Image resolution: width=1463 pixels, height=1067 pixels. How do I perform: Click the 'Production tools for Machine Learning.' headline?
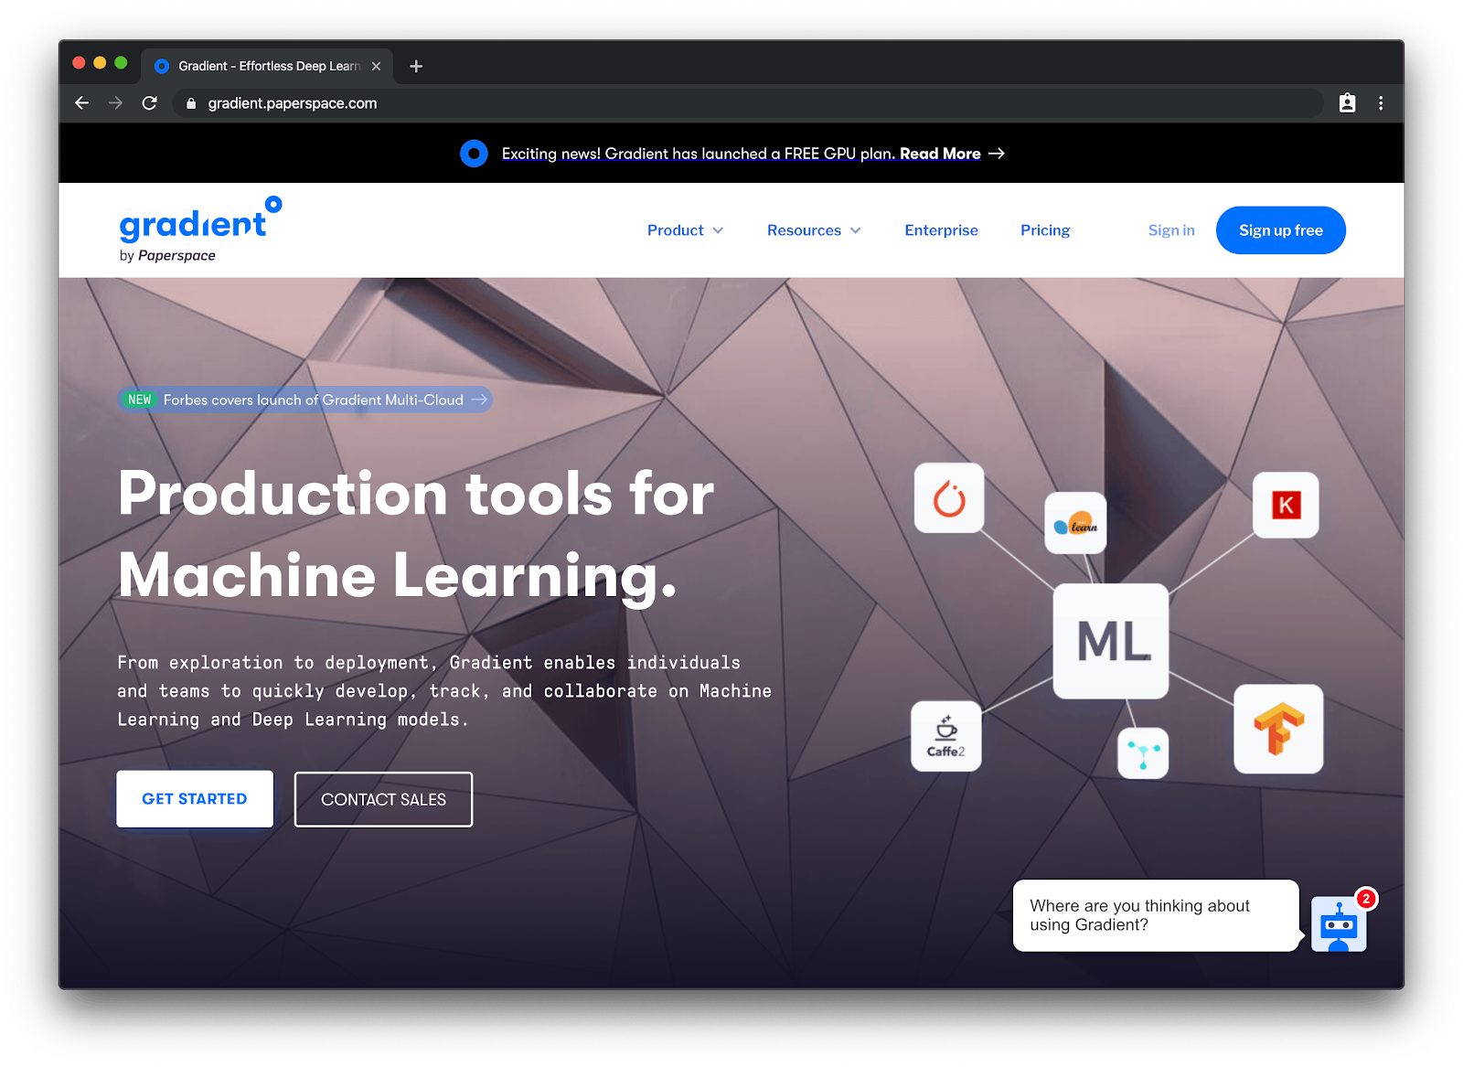[416, 535]
